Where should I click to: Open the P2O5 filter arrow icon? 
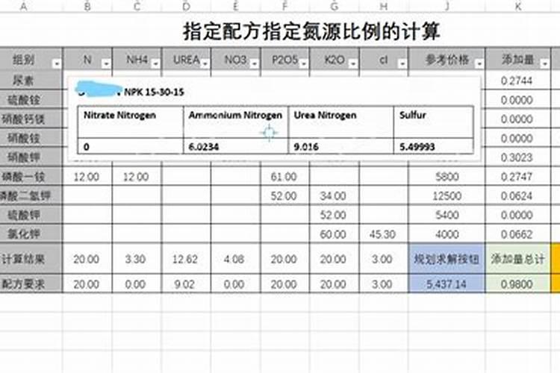302,62
